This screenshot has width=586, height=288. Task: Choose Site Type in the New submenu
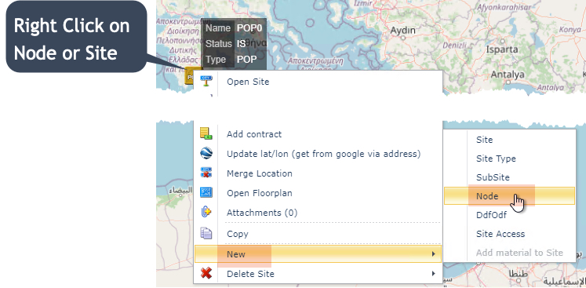[x=509, y=159]
